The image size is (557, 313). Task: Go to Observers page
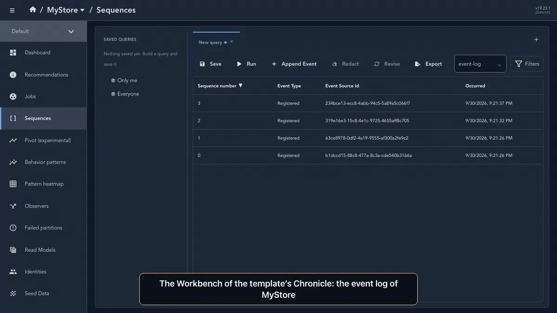click(43, 206)
